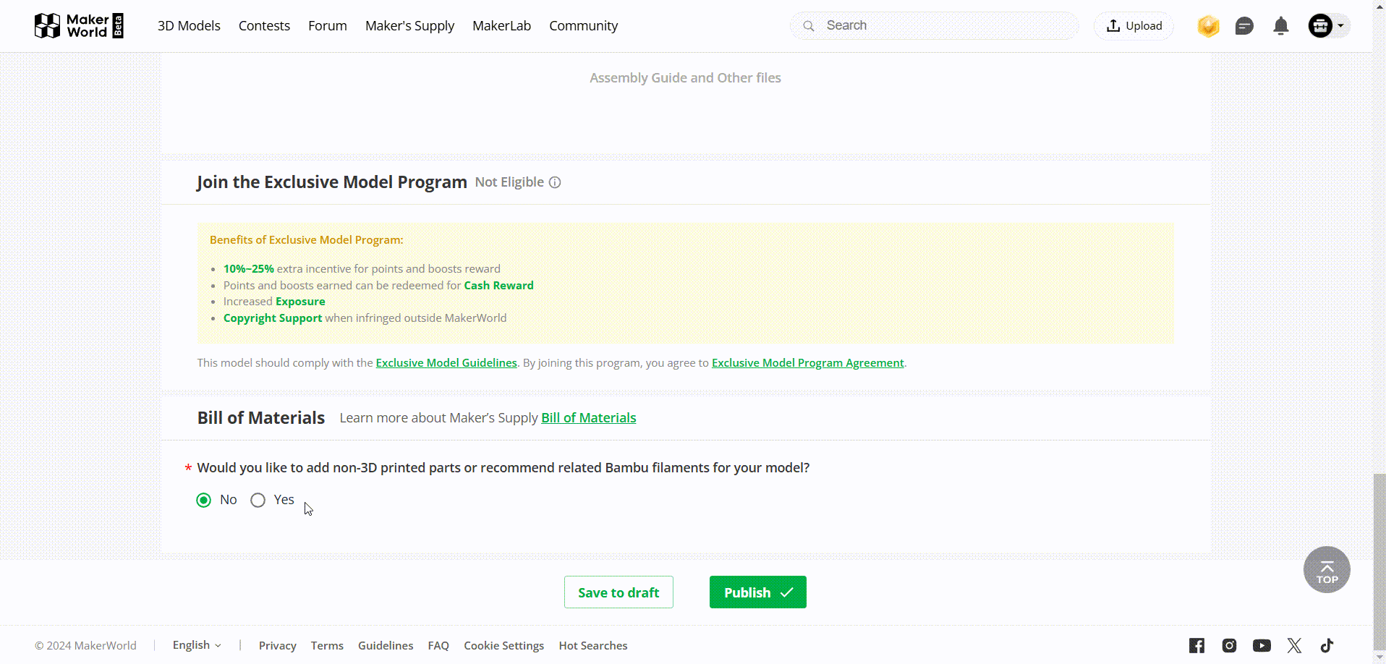Open the Exclusive Model Guidelines link

[446, 363]
